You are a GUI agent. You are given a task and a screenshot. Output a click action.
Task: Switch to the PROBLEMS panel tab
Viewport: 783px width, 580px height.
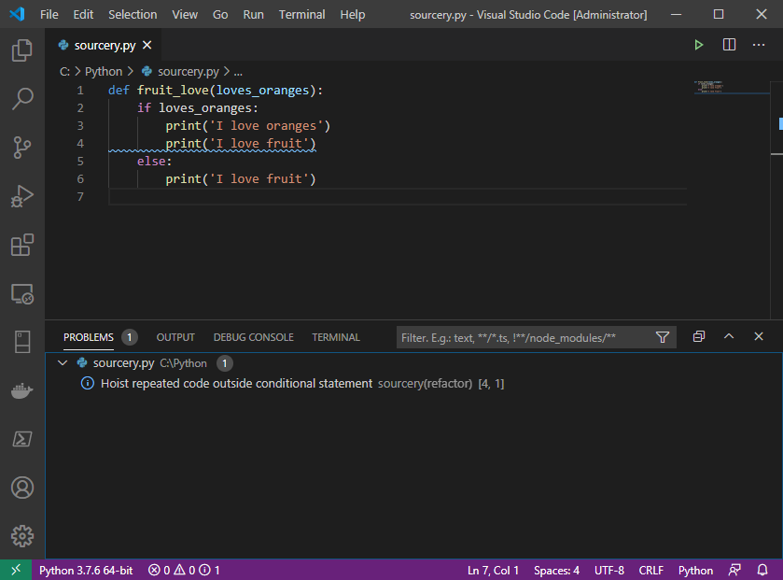pyautogui.click(x=89, y=337)
